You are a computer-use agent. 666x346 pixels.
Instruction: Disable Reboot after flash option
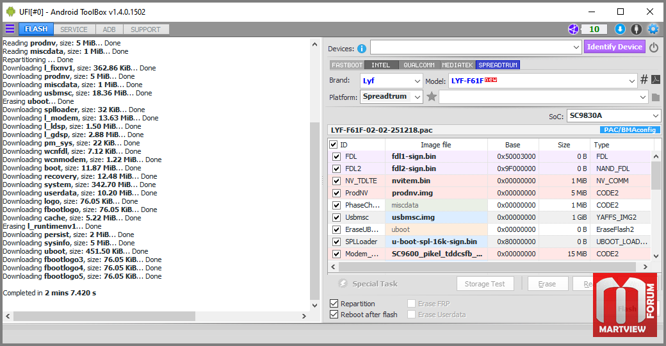coord(334,315)
